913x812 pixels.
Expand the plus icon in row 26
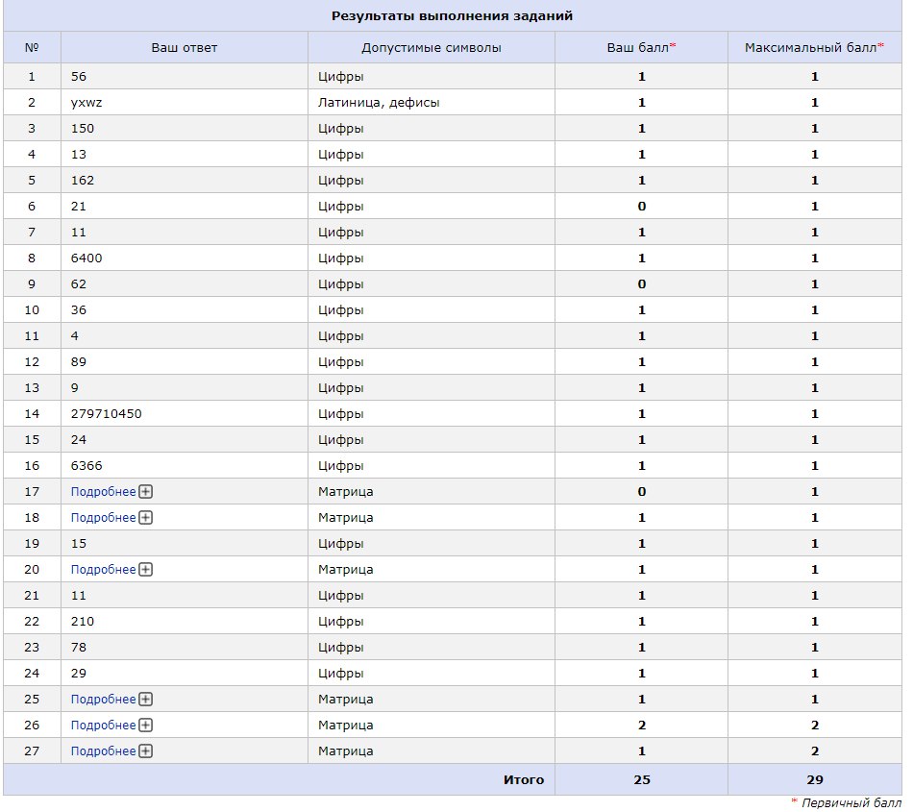pyautogui.click(x=145, y=726)
